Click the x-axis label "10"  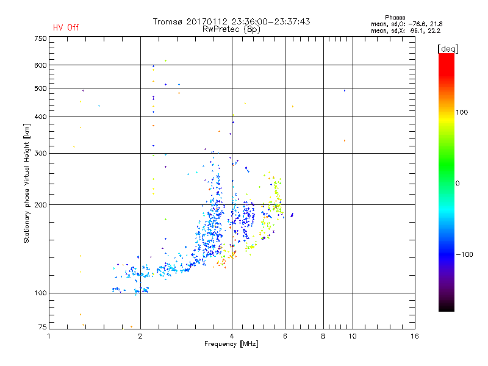pos(353,336)
